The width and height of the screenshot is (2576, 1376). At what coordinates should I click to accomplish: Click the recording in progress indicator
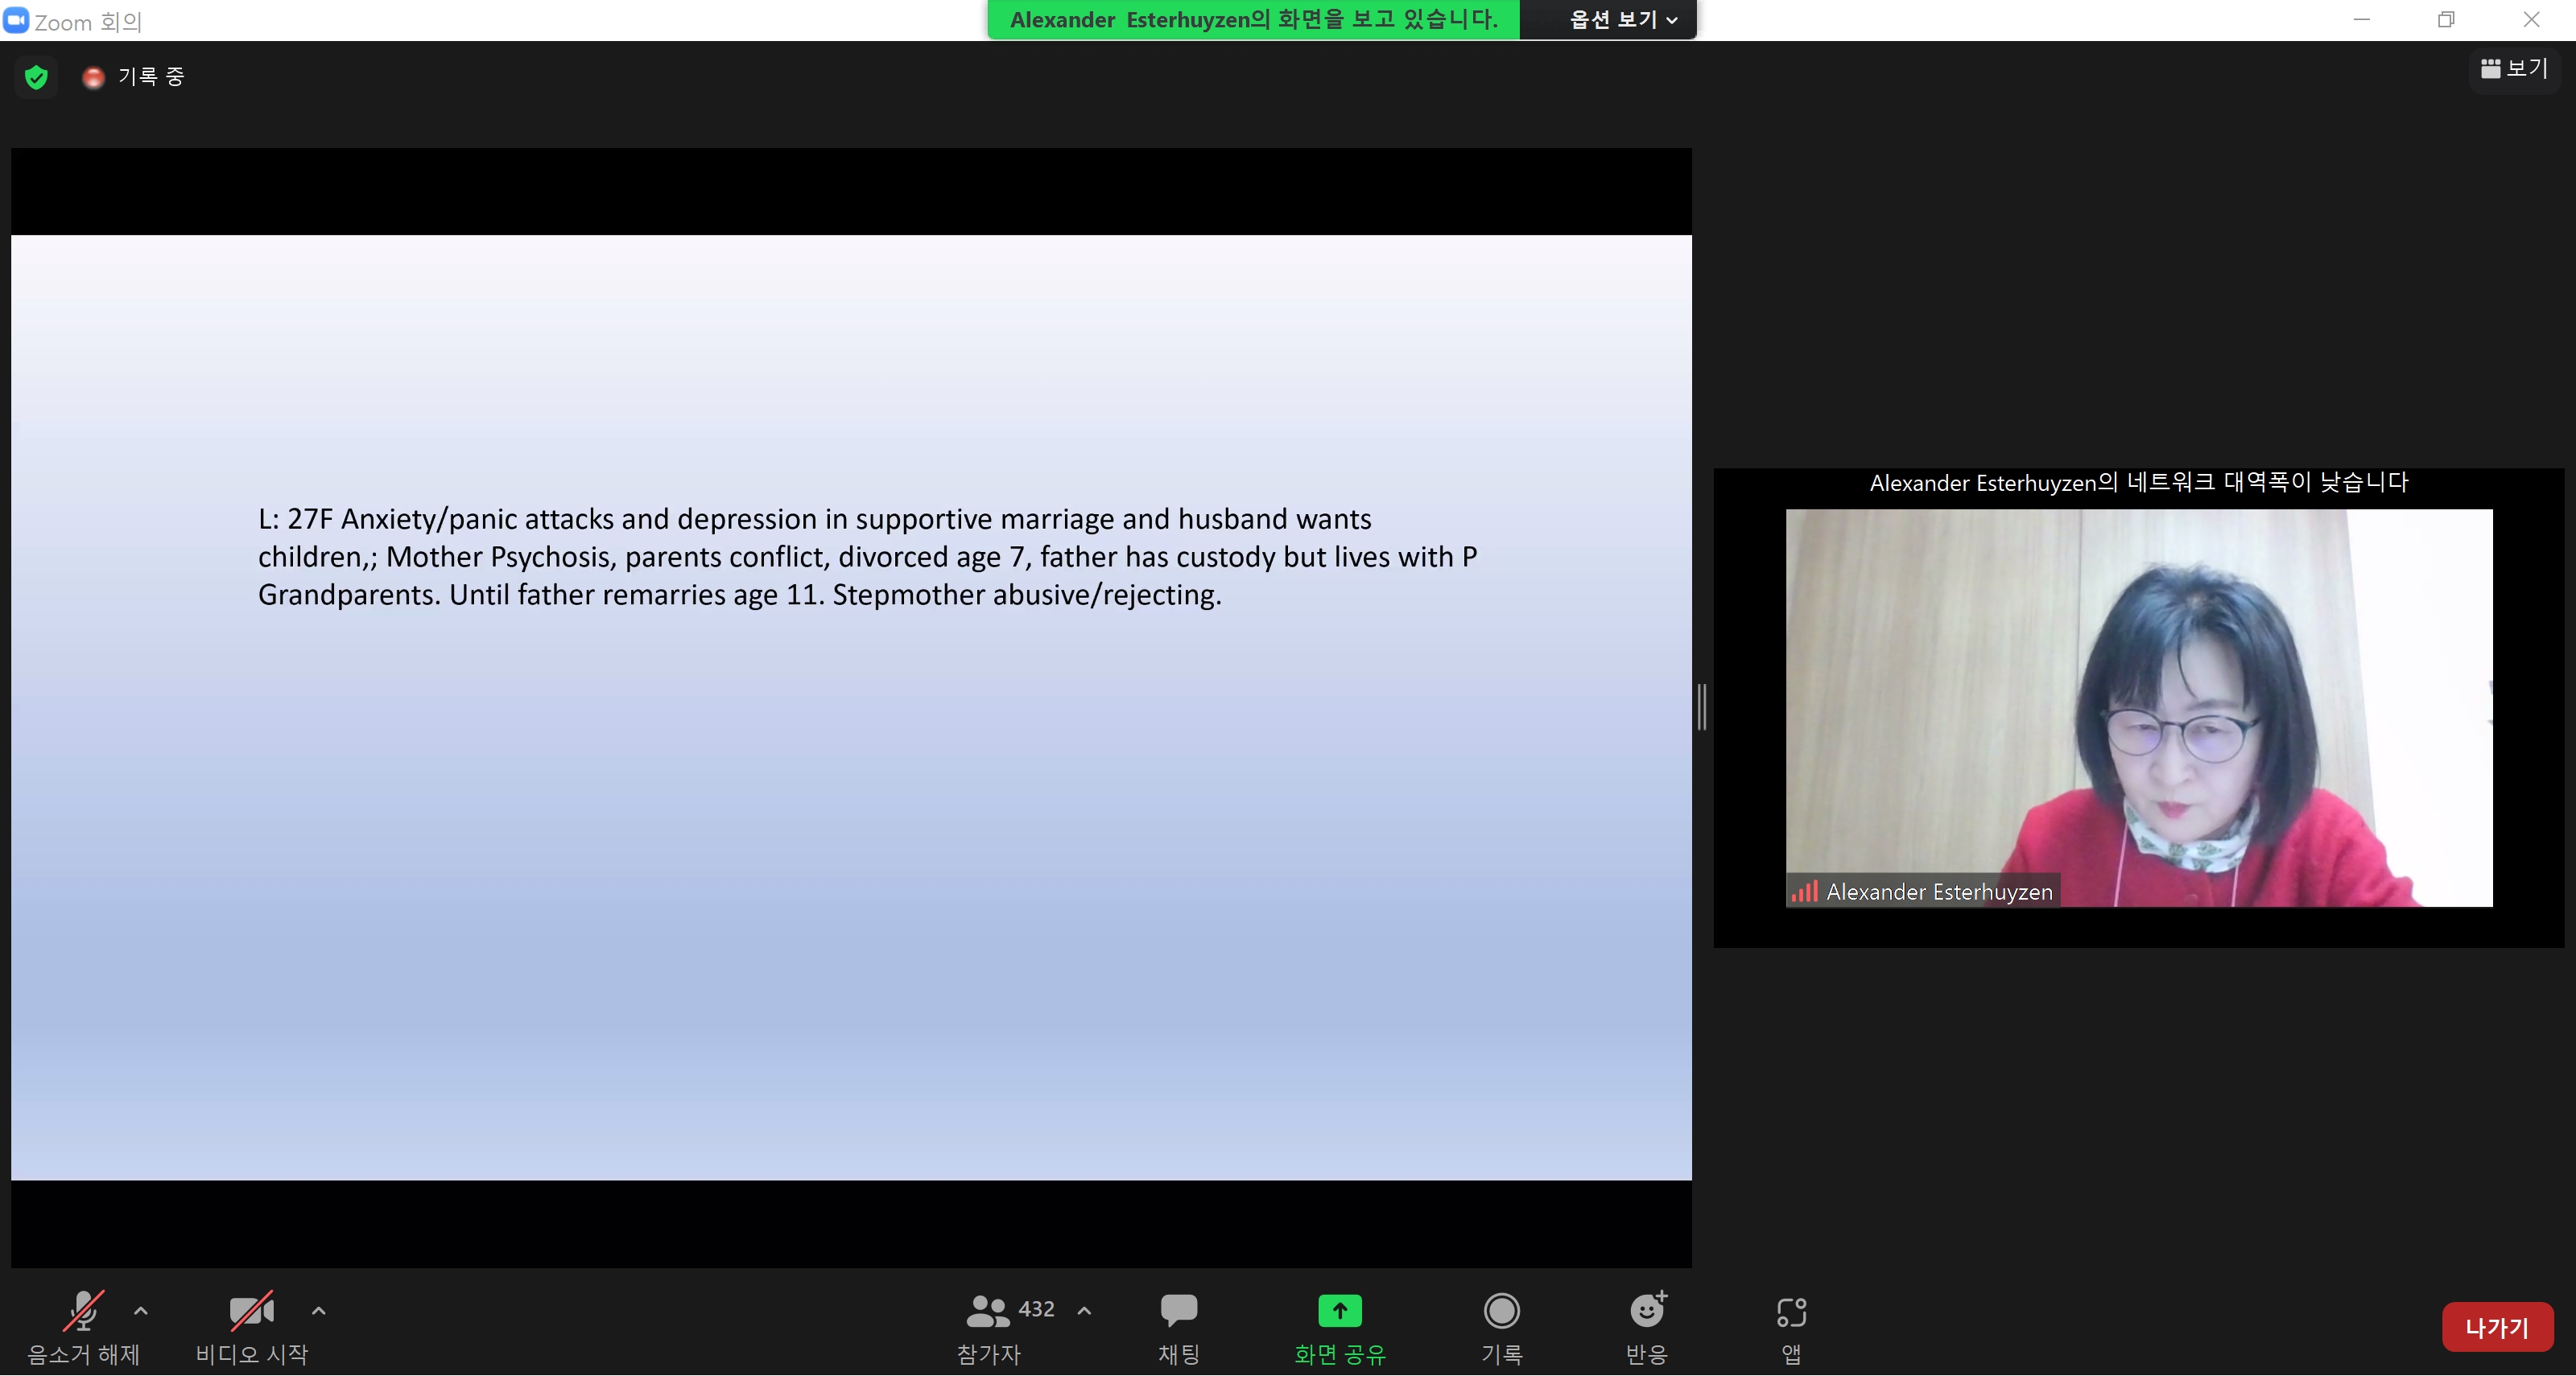(134, 77)
